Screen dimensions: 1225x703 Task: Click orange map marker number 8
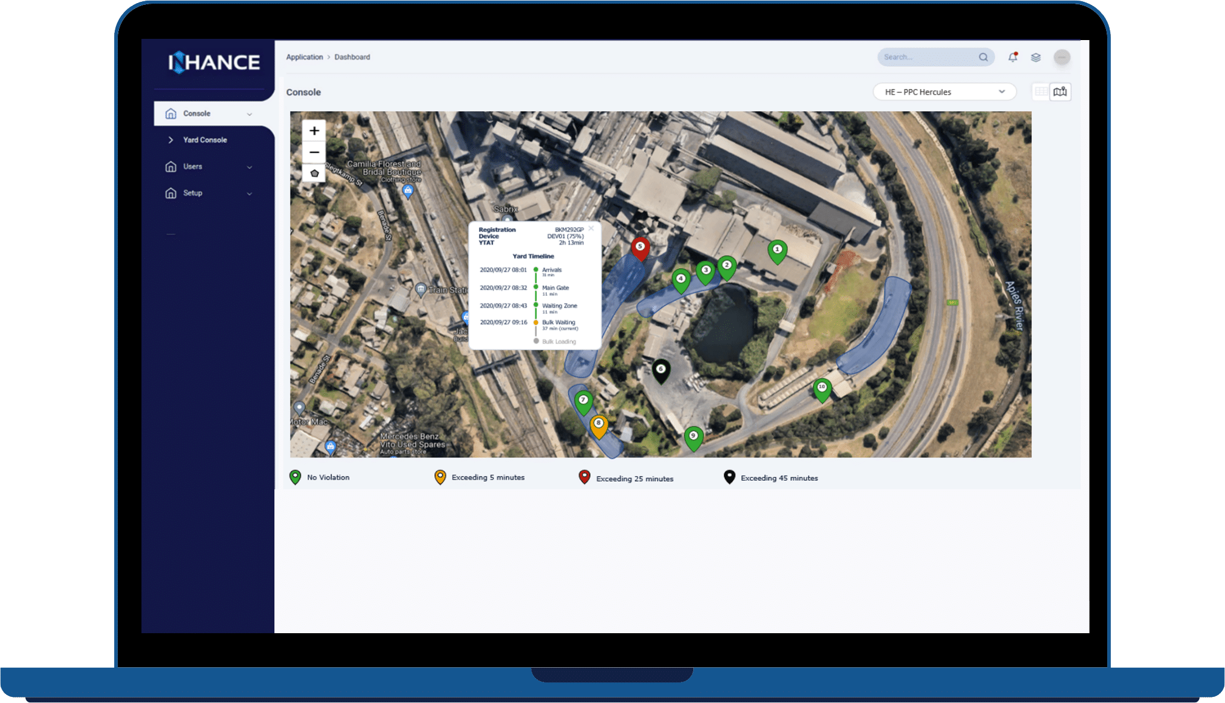tap(599, 424)
